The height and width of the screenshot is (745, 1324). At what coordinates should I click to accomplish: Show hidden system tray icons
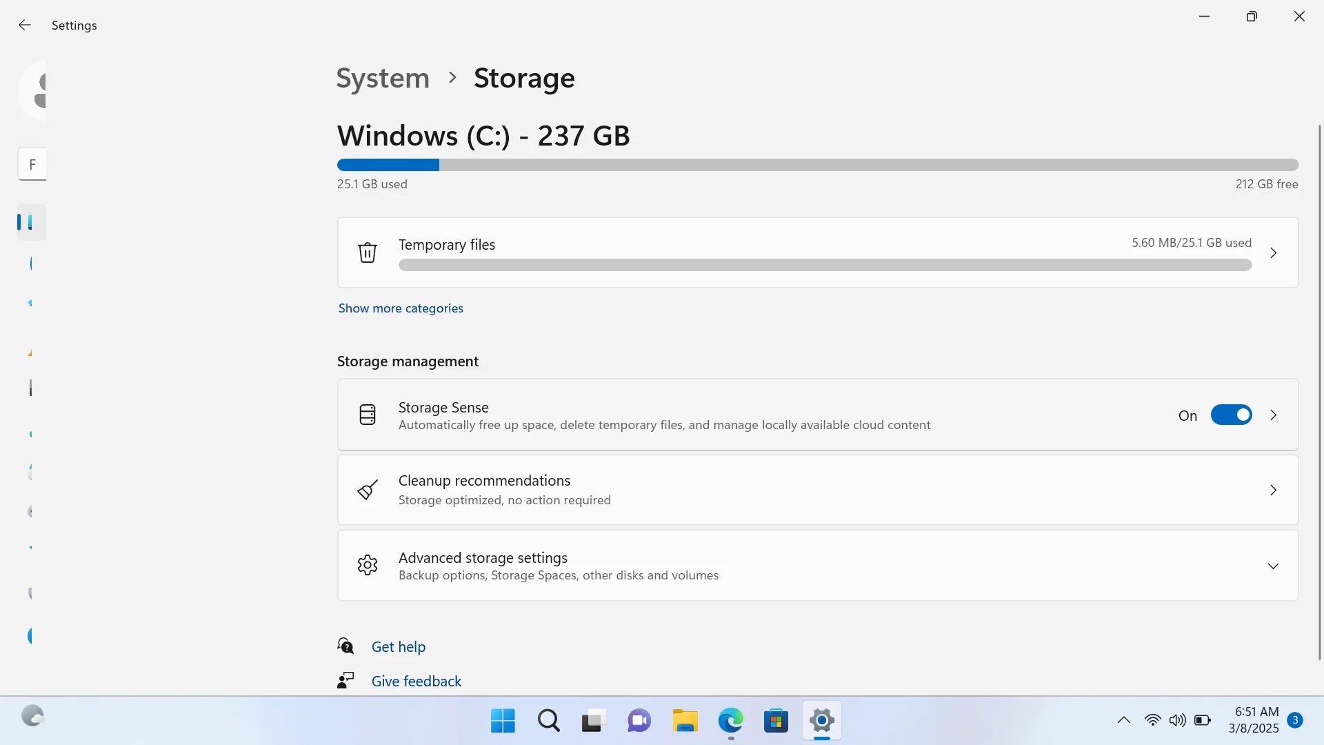(x=1123, y=719)
